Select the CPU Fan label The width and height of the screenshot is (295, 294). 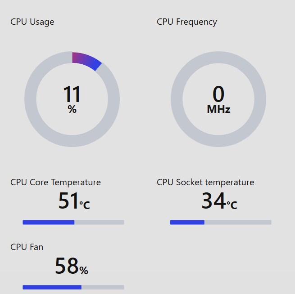click(27, 247)
